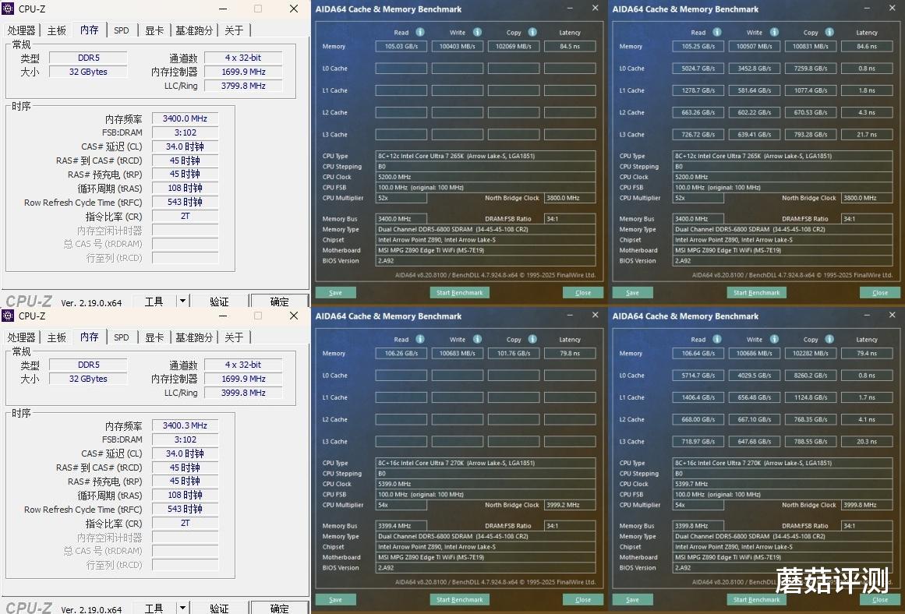The width and height of the screenshot is (905, 614).
Task: Click LLC/Ring value 3799.8 MHz in CPU-Z
Action: (243, 86)
